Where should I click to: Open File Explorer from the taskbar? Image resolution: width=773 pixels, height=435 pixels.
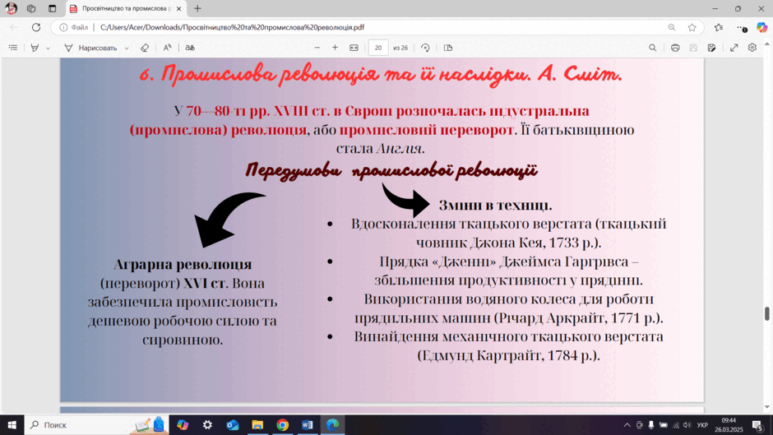click(257, 424)
